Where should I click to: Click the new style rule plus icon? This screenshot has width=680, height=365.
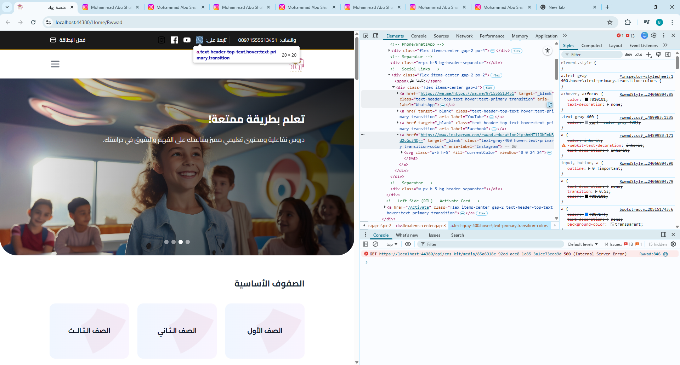click(648, 54)
